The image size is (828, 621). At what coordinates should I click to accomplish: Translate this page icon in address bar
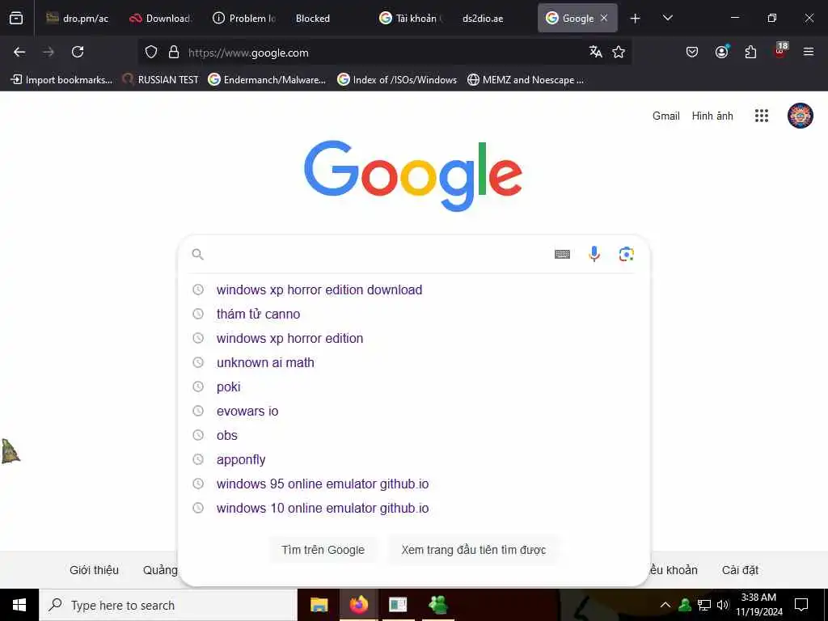(596, 52)
